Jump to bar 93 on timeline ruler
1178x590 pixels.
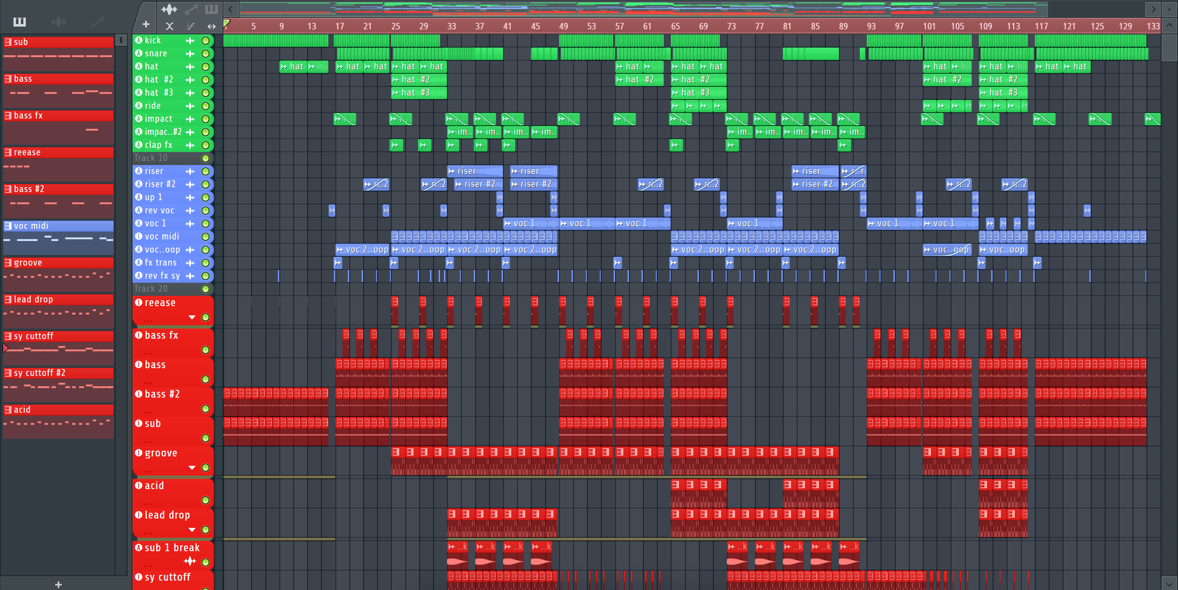pyautogui.click(x=871, y=27)
